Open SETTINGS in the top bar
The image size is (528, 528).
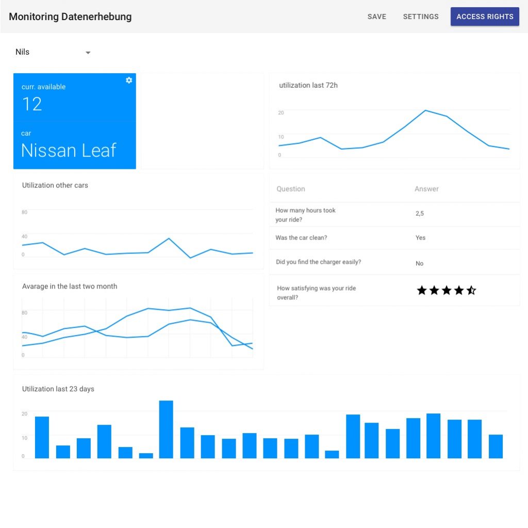[x=421, y=17]
